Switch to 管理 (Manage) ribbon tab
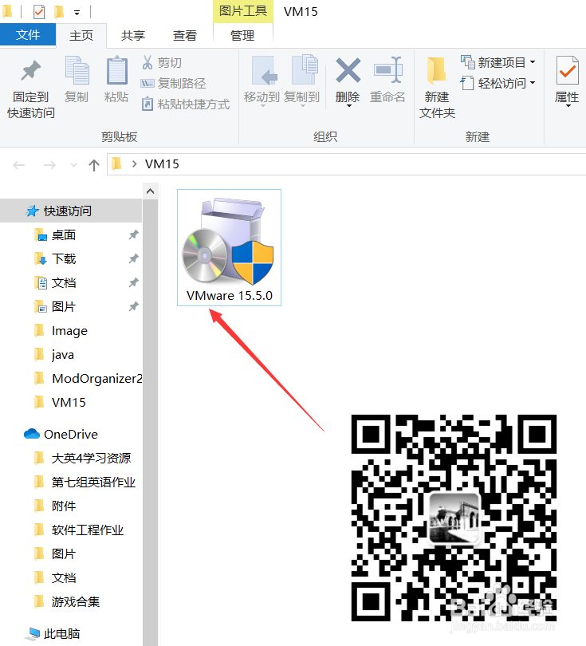 tap(242, 35)
